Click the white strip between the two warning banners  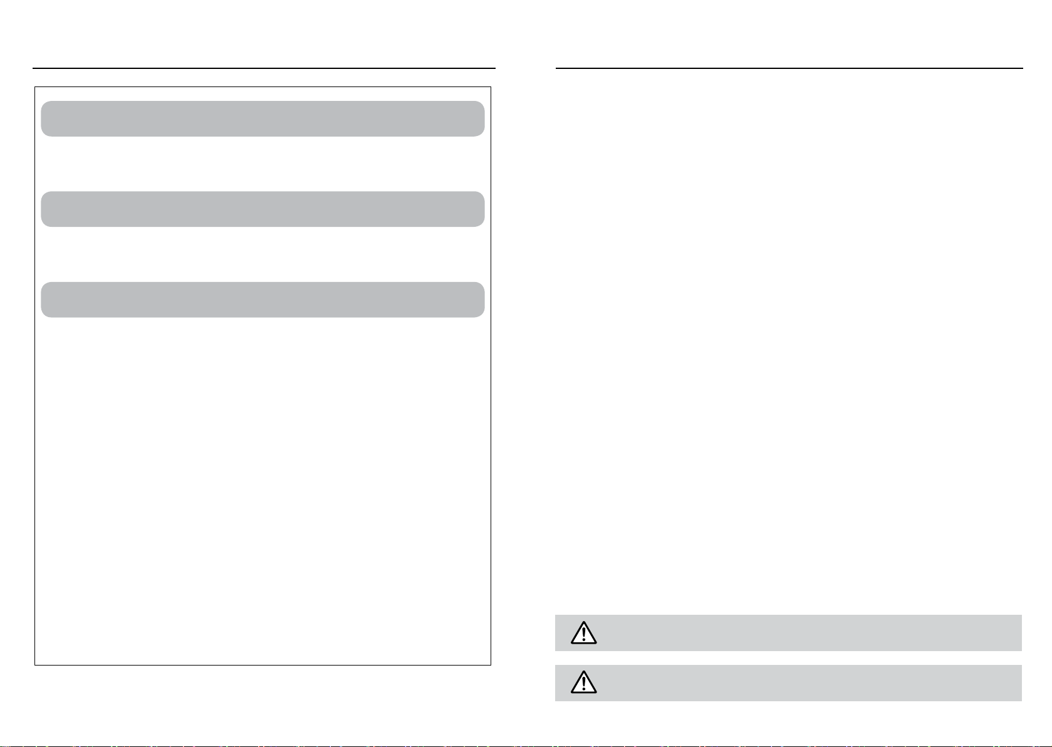(788, 658)
